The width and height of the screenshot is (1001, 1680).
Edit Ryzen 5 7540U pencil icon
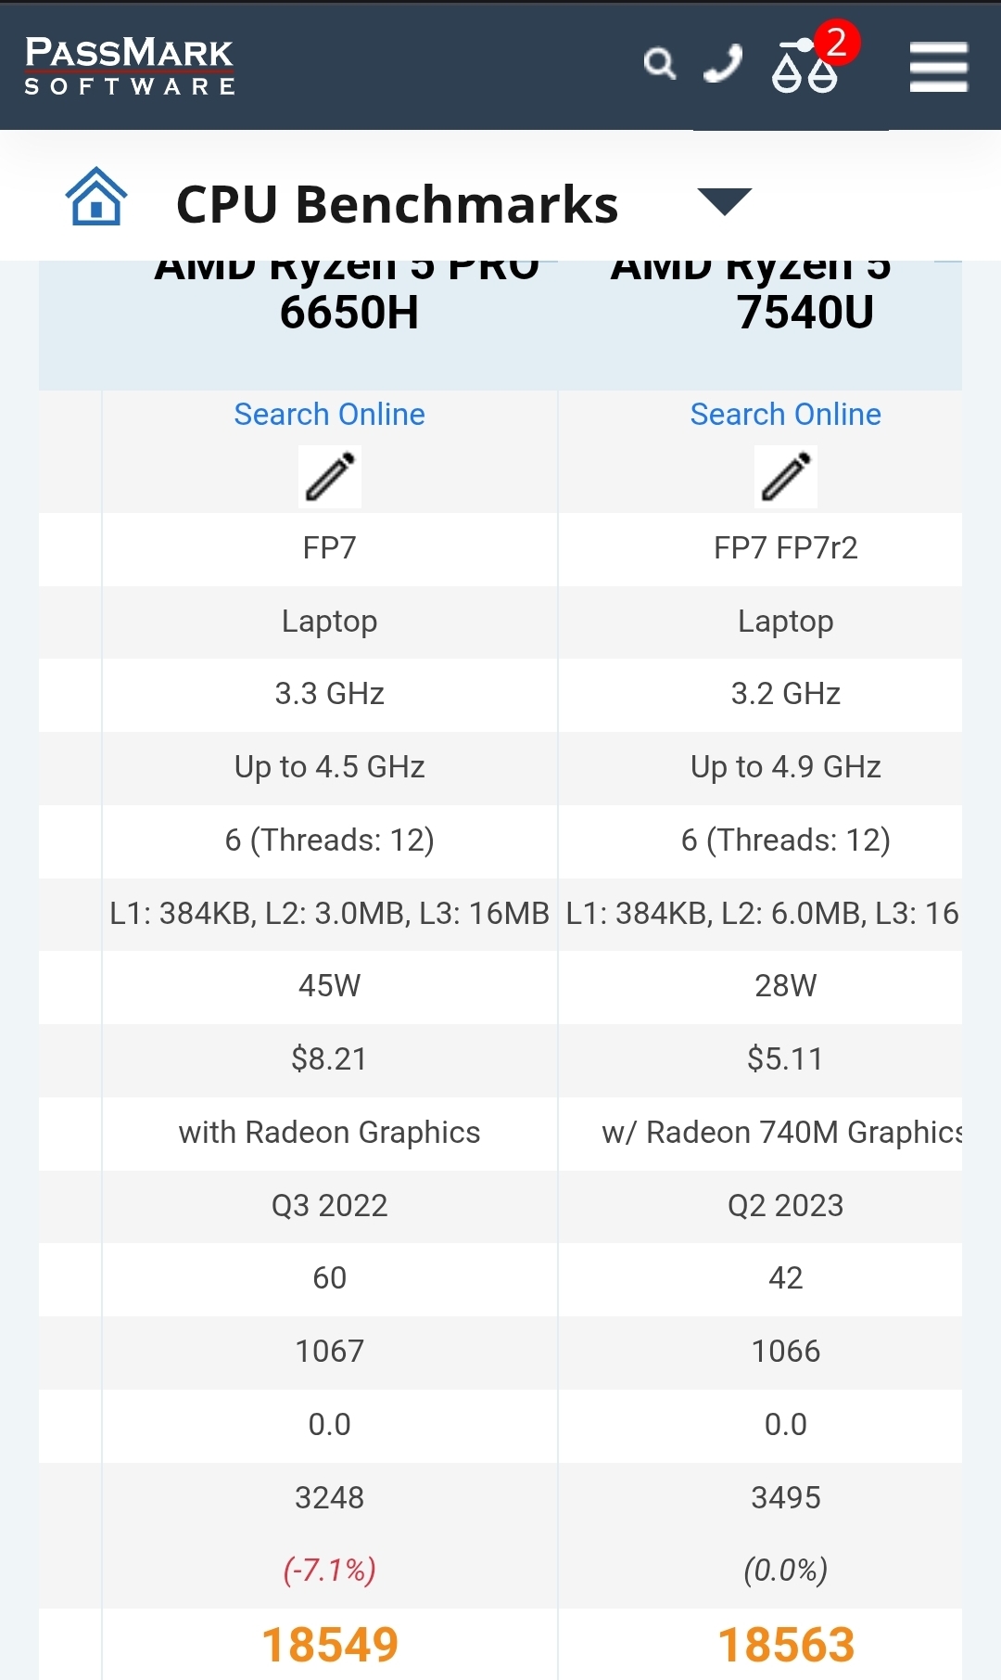pos(786,477)
